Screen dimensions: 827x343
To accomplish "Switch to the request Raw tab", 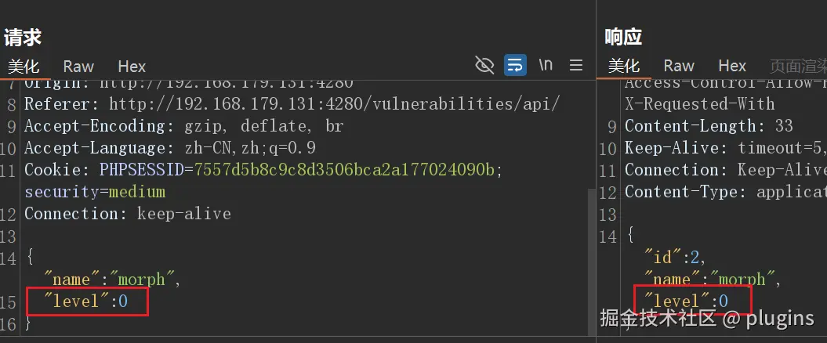I will point(78,67).
